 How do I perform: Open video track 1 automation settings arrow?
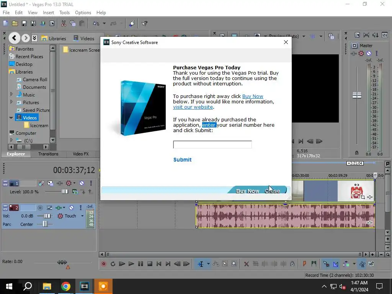(74, 183)
